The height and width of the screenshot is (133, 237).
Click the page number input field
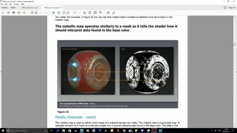coord(42,13)
